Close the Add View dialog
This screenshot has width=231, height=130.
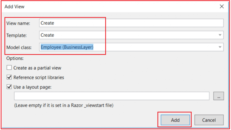pos(222,7)
